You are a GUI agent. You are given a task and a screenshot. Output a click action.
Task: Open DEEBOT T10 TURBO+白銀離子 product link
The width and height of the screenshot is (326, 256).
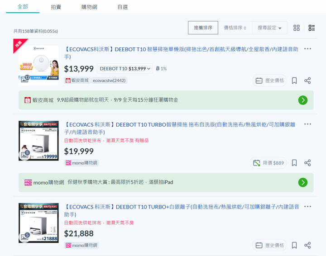pyautogui.click(x=182, y=210)
